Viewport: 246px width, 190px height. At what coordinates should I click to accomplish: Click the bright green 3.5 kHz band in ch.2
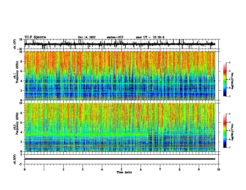pyautogui.click(x=86, y=135)
